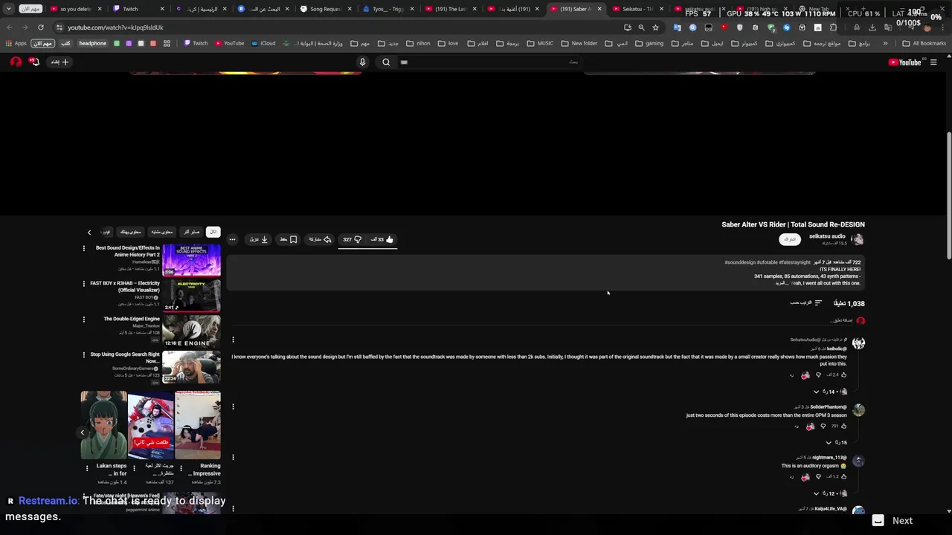Image resolution: width=952 pixels, height=535 pixels.
Task: Save the video with the bookmark button
Action: point(289,239)
